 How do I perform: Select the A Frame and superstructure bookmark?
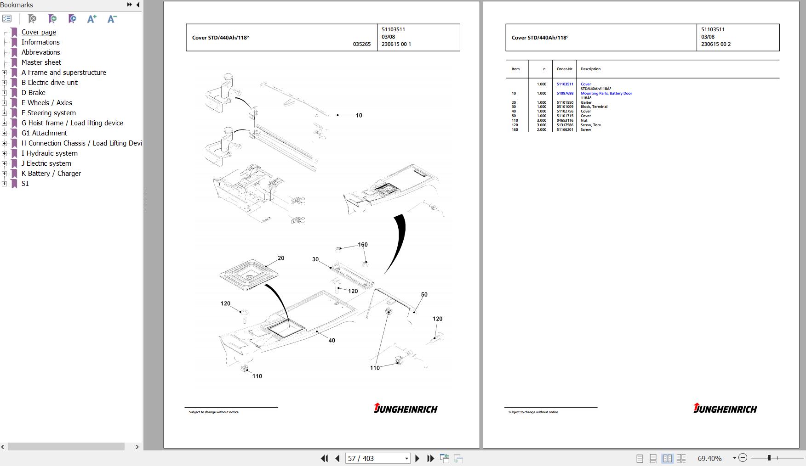[x=64, y=73]
